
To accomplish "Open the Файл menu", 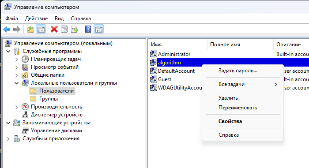I will click(x=11, y=19).
